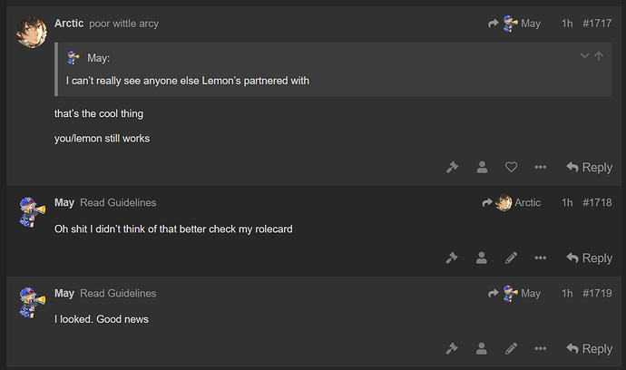Click the hammer icon on post #1717
Image resolution: width=626 pixels, height=370 pixels.
click(x=453, y=167)
